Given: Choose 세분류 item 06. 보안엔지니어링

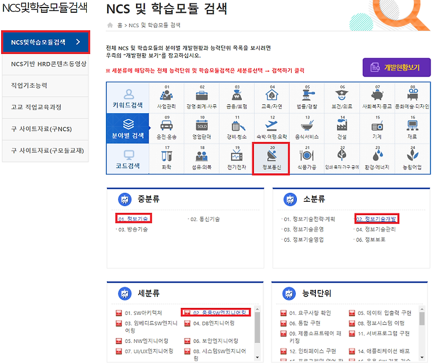Looking at the screenshot, I should pos(216,341).
